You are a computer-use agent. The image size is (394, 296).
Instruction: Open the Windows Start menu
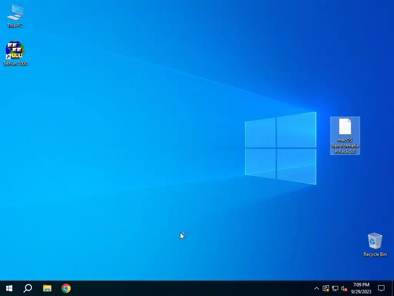click(x=9, y=288)
